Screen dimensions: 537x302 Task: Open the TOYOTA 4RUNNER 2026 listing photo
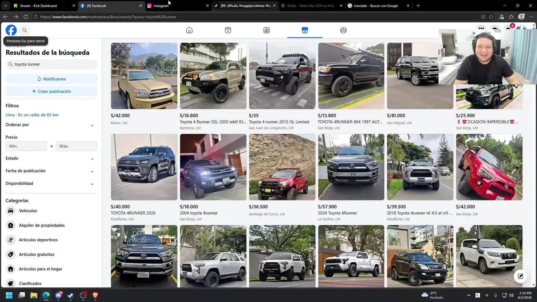tap(144, 167)
